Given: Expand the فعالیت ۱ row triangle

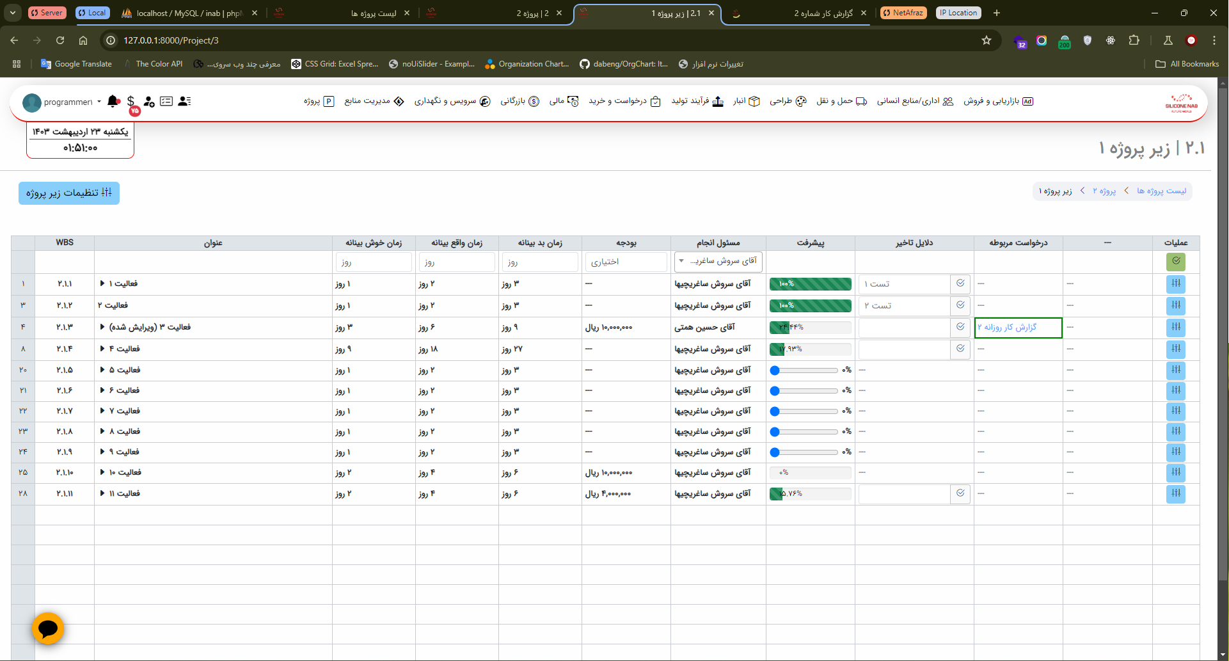Looking at the screenshot, I should click(x=102, y=283).
